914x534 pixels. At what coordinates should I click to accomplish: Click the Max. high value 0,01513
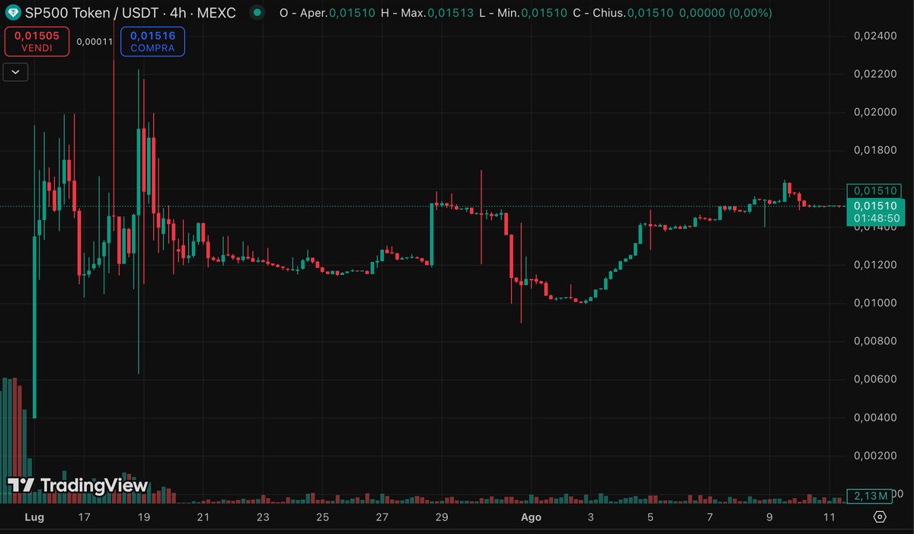point(451,13)
